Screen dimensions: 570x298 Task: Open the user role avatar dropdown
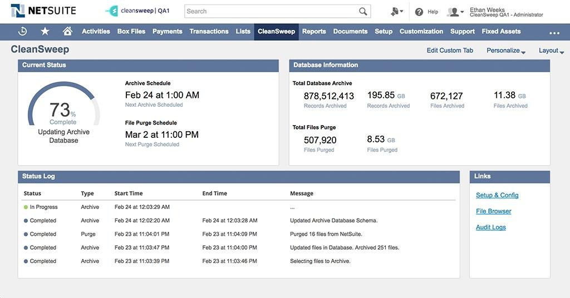(x=455, y=12)
